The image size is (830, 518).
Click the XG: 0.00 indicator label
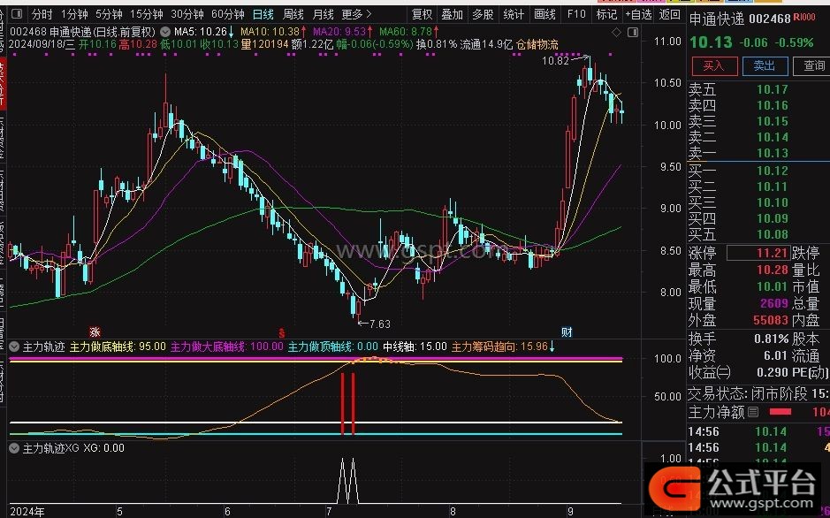[x=103, y=448]
